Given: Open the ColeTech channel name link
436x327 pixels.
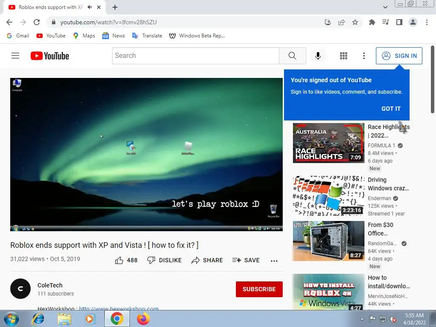Looking at the screenshot, I should pyautogui.click(x=50, y=285).
